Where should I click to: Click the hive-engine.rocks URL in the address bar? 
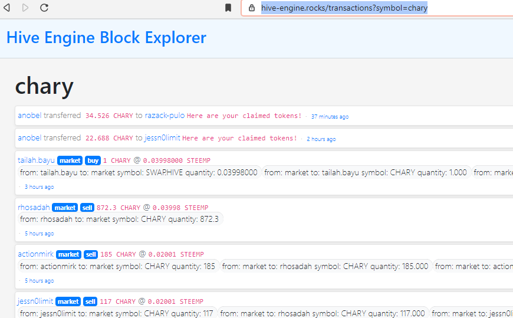[x=344, y=8]
